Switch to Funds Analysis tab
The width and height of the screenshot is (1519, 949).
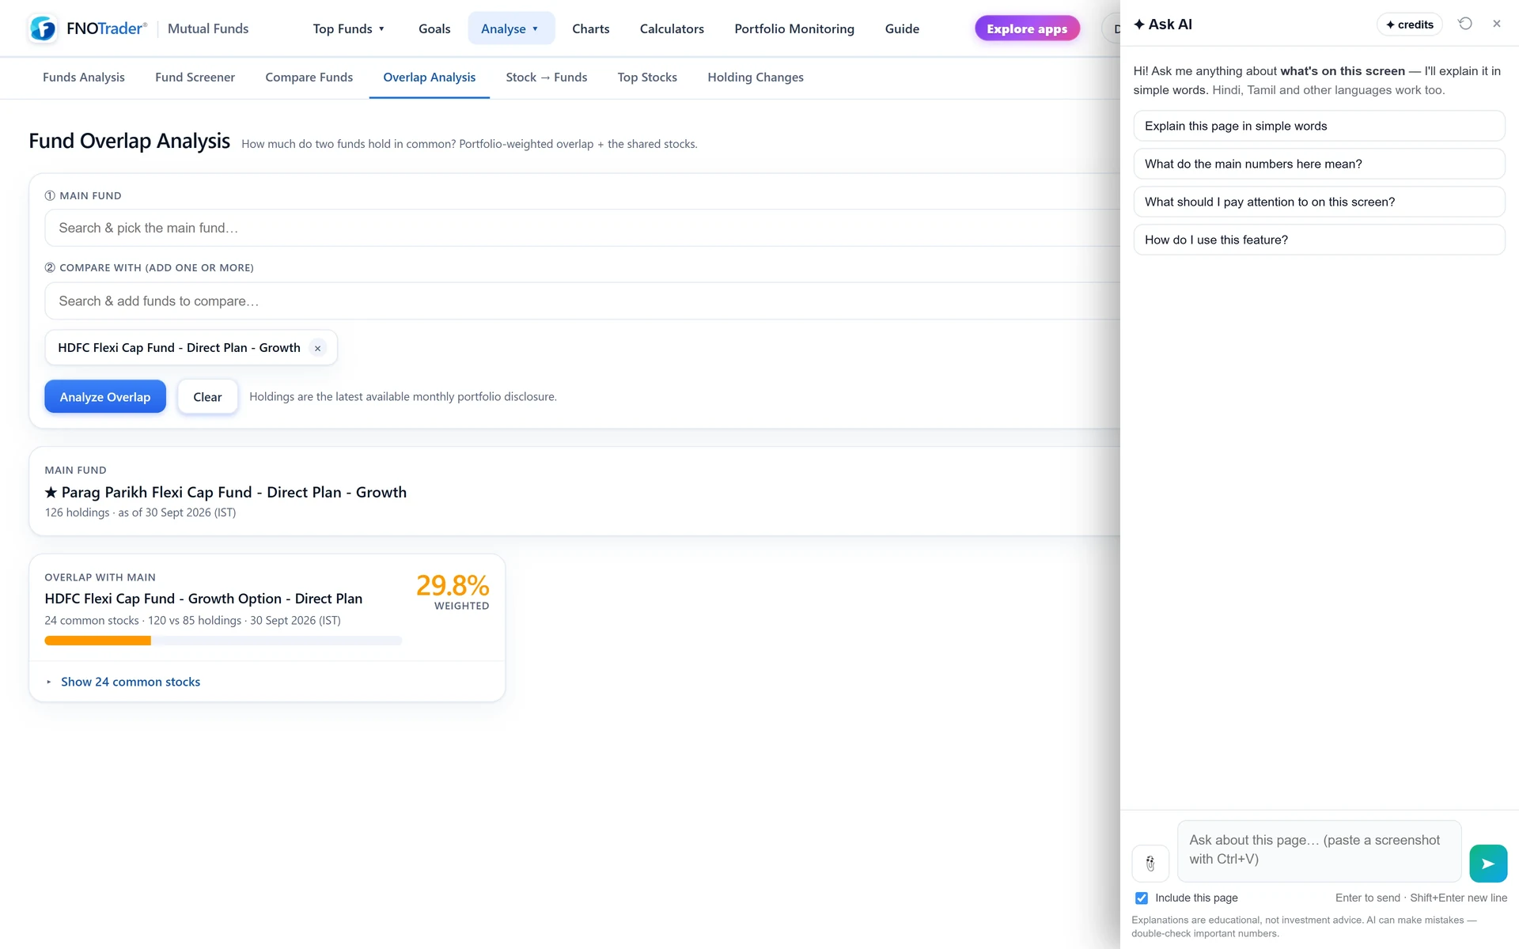tap(84, 78)
